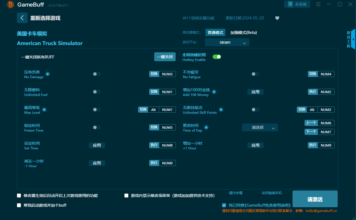Turn on Unlimited Fuel
The image size is (356, 220).
point(97,92)
